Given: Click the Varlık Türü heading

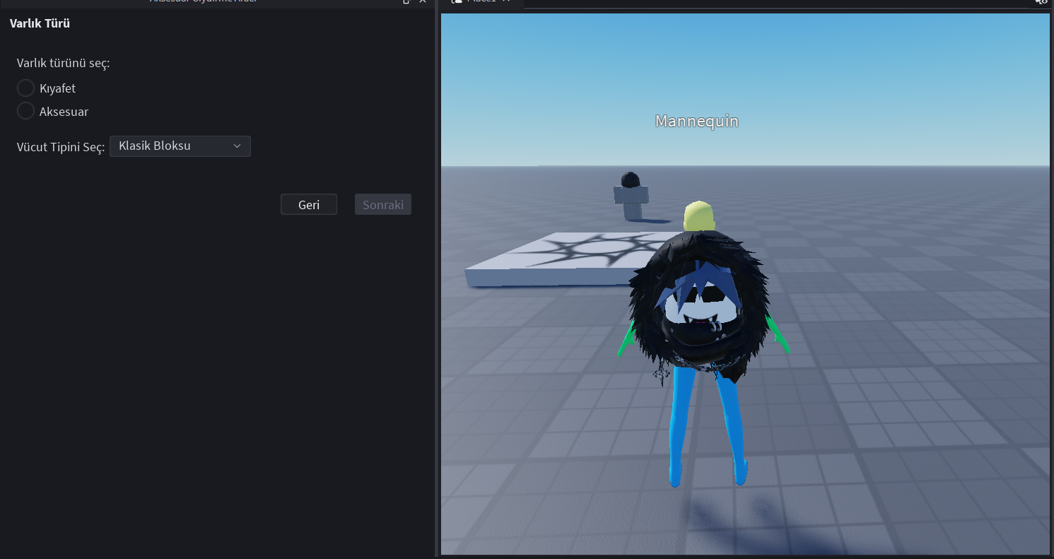Looking at the screenshot, I should point(40,23).
